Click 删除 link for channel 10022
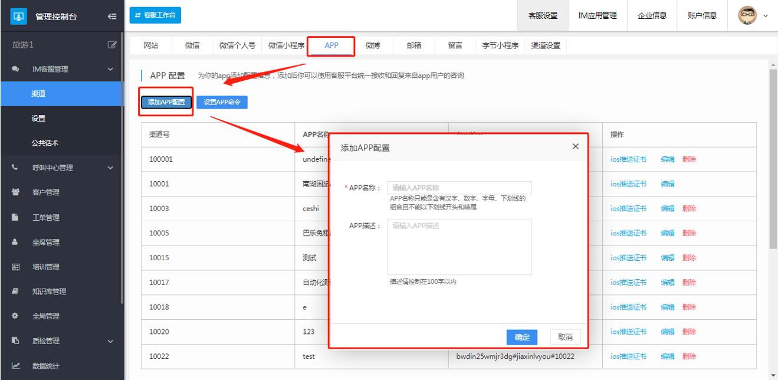Screen dimensions: 778x380 click(x=689, y=356)
